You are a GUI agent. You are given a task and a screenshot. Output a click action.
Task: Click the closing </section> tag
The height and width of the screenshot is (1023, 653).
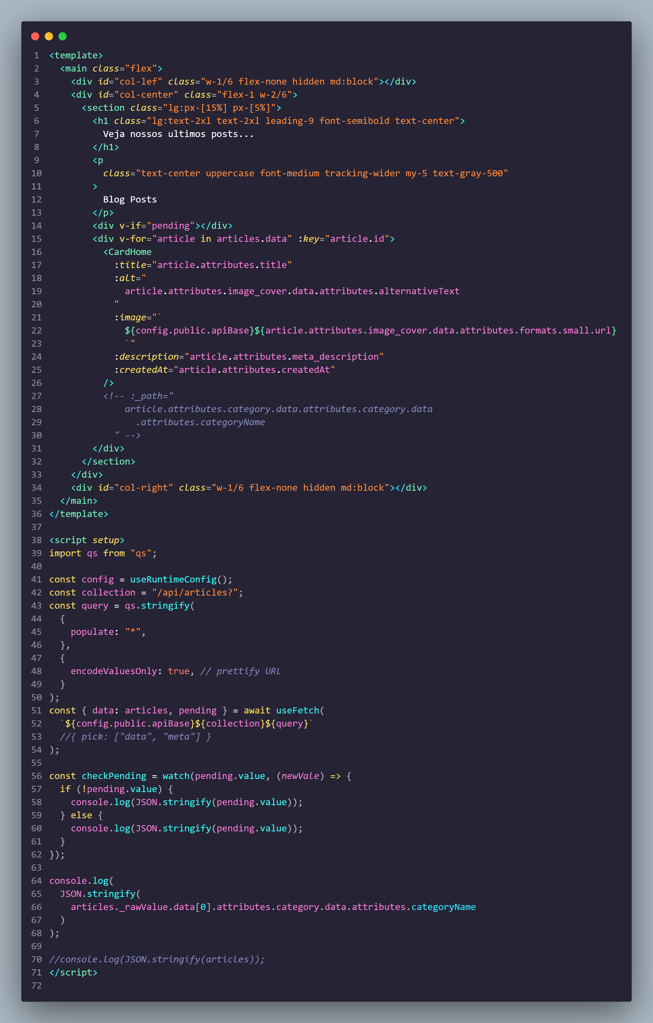coord(109,462)
